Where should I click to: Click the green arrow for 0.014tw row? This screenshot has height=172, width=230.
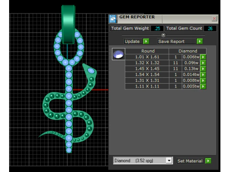pyautogui.click(x=203, y=75)
